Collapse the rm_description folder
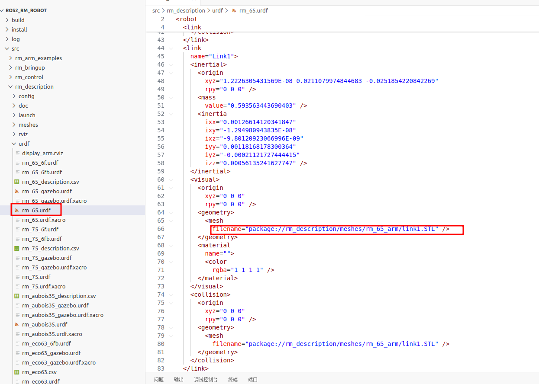The width and height of the screenshot is (539, 384). click(x=10, y=86)
